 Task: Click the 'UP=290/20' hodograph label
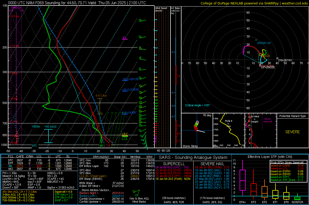(268, 67)
